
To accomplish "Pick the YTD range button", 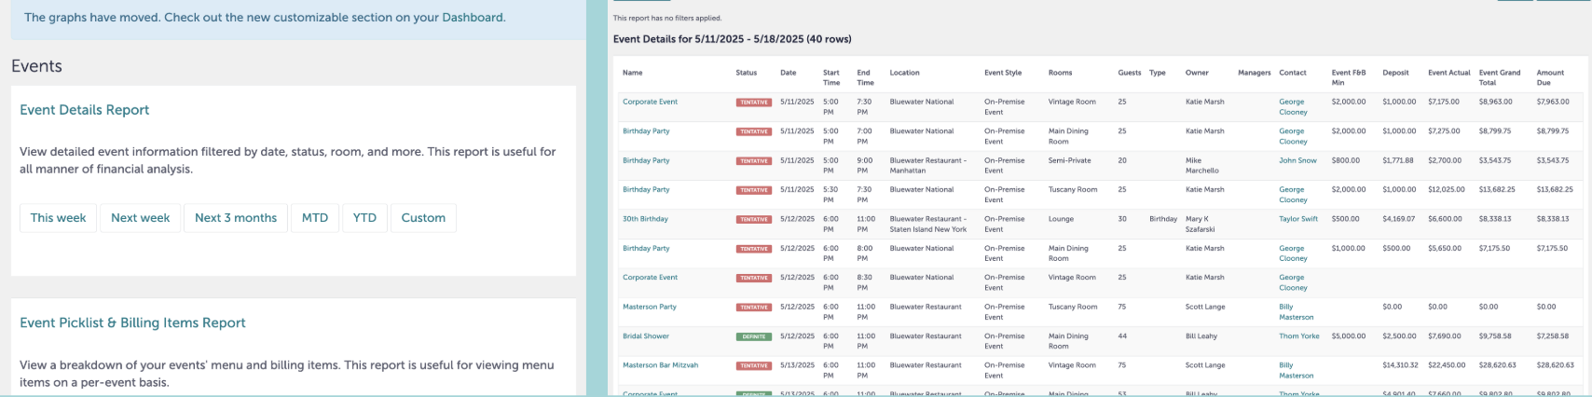I will coord(364,218).
